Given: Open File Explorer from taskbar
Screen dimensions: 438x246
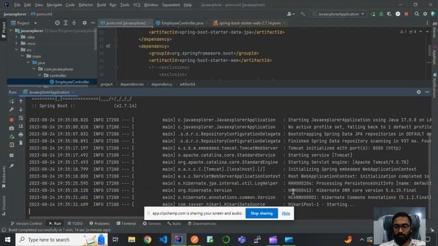Looking at the screenshot, I should click(131, 240).
